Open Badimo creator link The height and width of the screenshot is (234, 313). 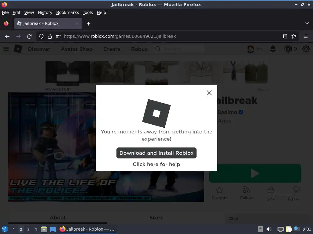[227, 112]
